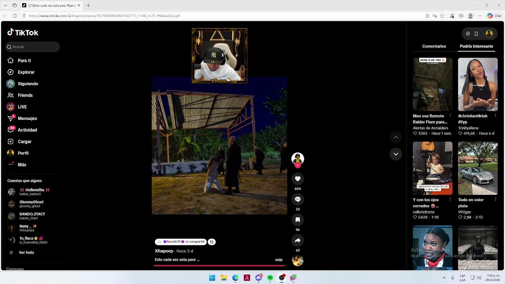Follow creator via red plus badge
The image size is (505, 284).
pos(297,165)
